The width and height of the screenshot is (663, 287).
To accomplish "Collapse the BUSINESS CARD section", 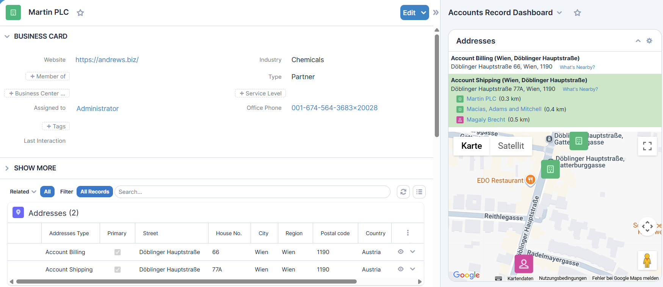I will click(x=7, y=36).
